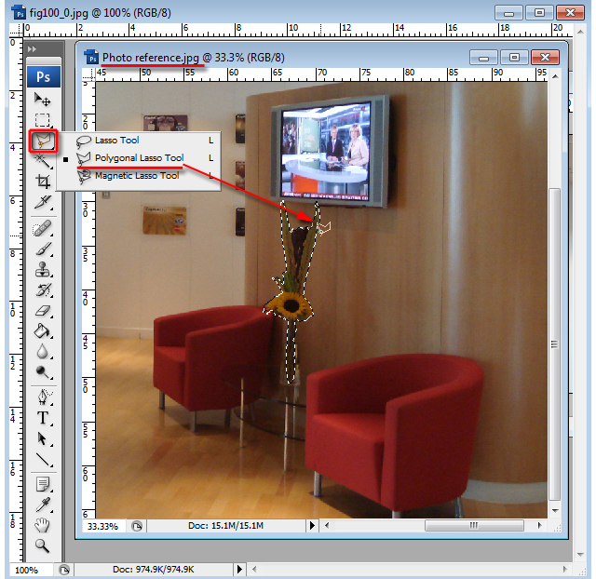Select the Move tool
Viewport: 596px width, 579px height.
click(x=43, y=100)
